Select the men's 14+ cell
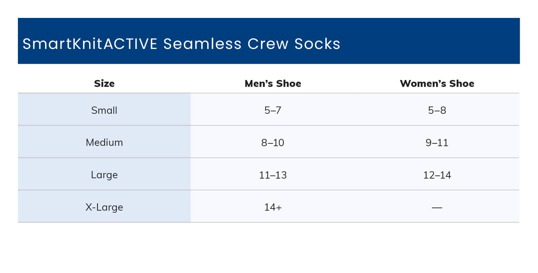 [273, 207]
